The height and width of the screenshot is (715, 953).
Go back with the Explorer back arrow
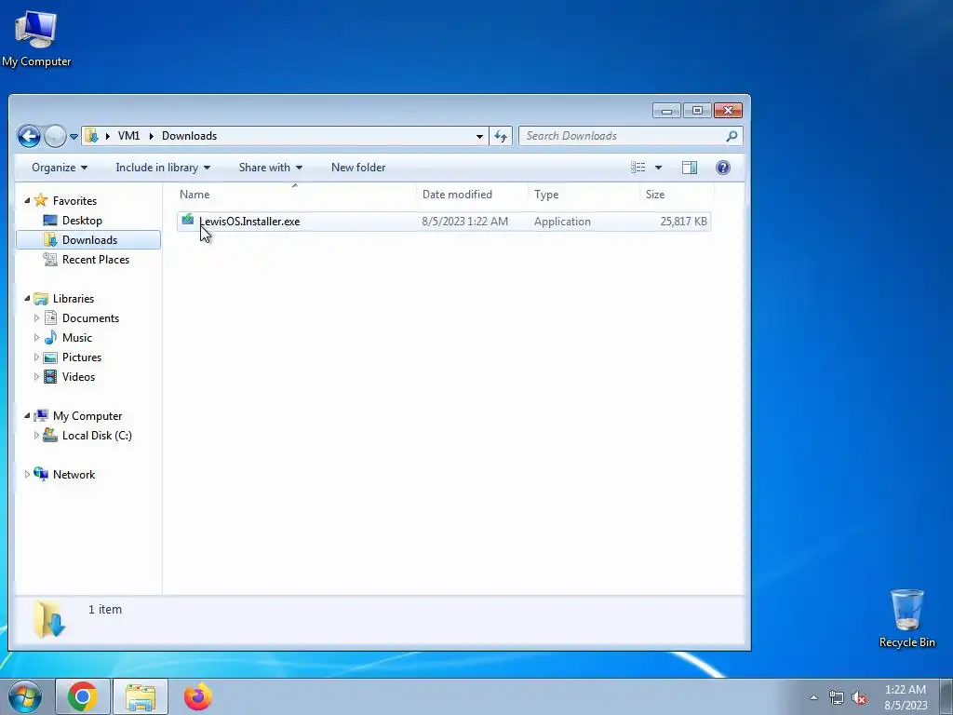pos(29,136)
